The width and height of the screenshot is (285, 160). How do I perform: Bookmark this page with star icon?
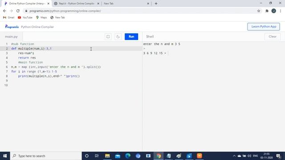[x=259, y=11]
